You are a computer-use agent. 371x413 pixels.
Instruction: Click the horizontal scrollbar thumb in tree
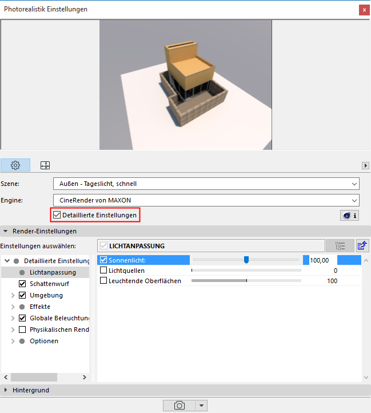34,377
